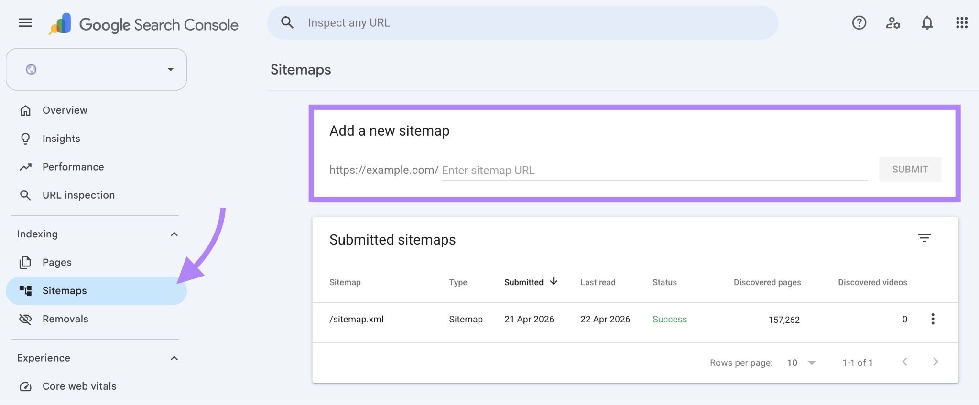Open Overview in the sidebar
979x405 pixels.
coord(96,110)
